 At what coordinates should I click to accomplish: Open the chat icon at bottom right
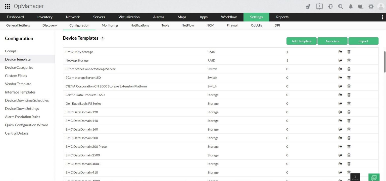point(374,177)
